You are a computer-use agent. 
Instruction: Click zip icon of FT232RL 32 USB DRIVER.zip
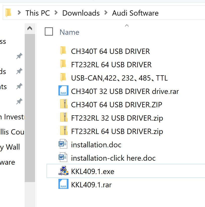coord(64,117)
